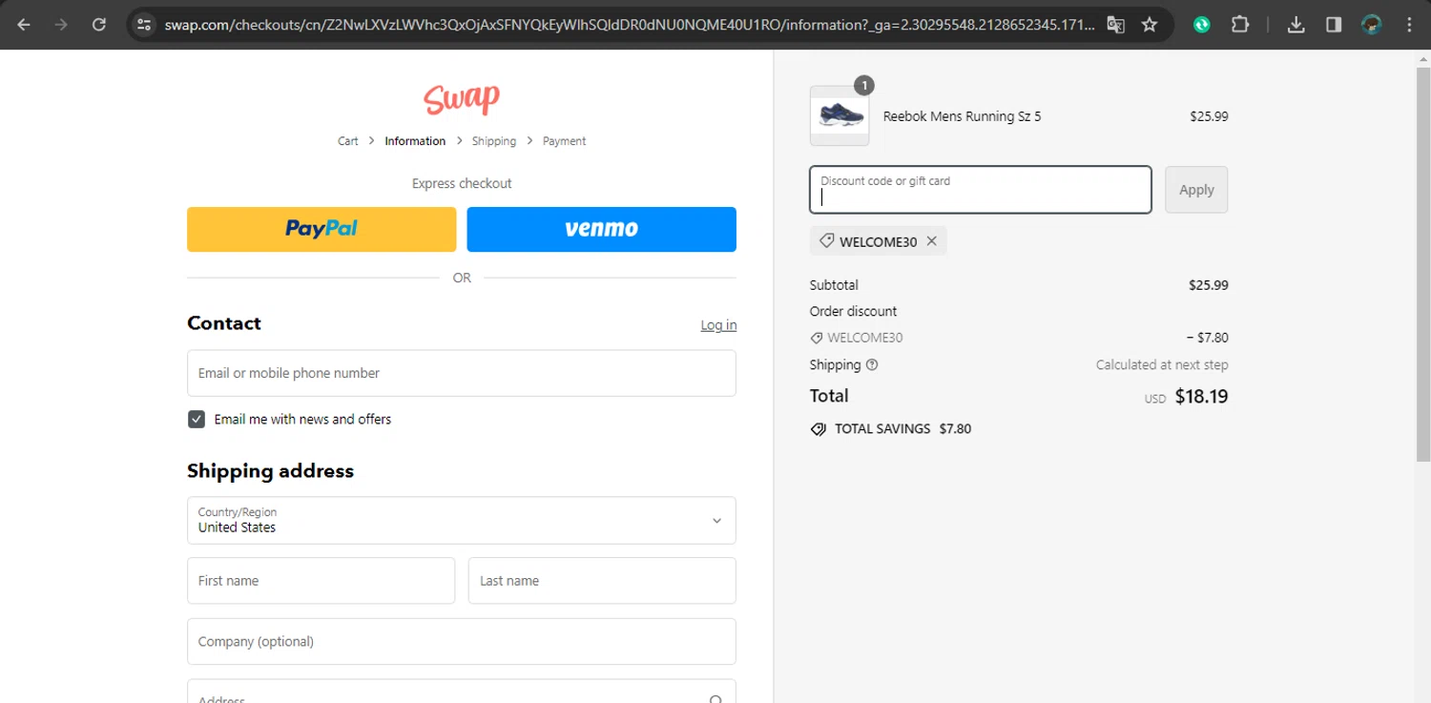Show shipping help tooltip icon

[872, 364]
